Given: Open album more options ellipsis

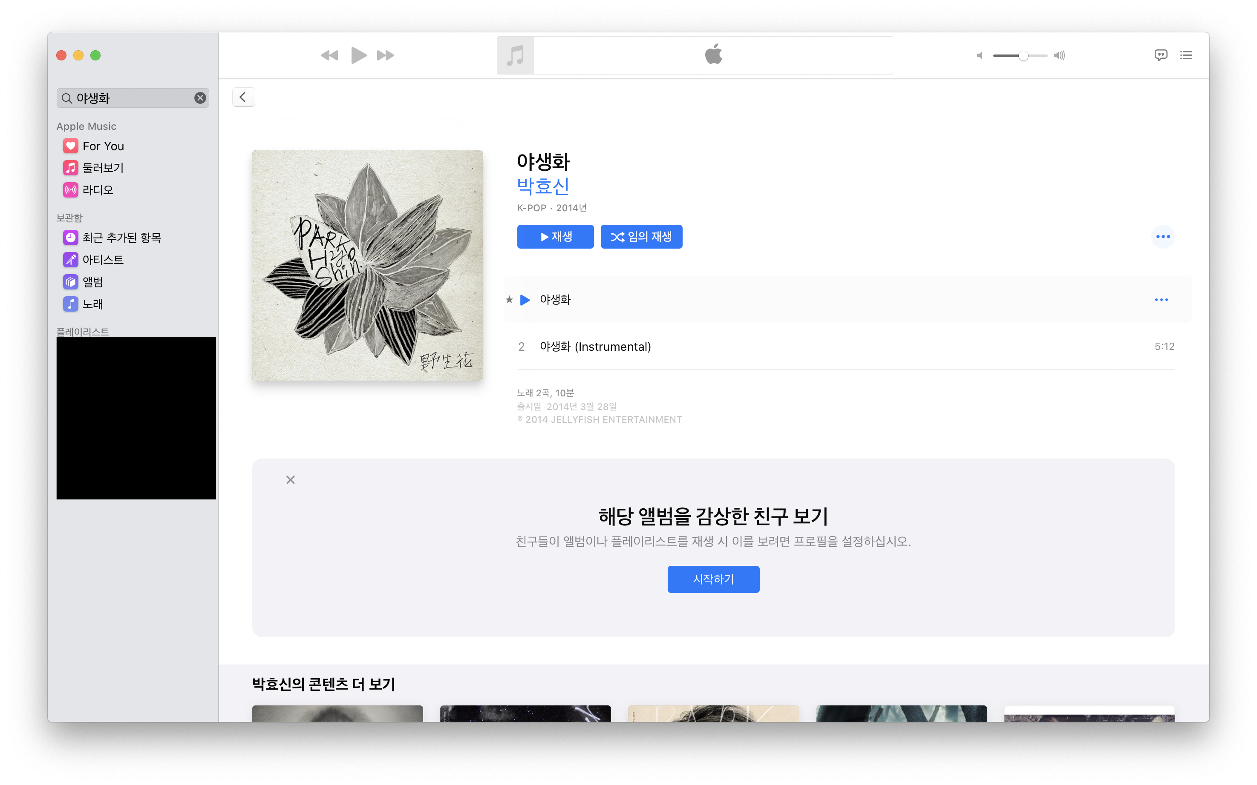Looking at the screenshot, I should coord(1162,237).
